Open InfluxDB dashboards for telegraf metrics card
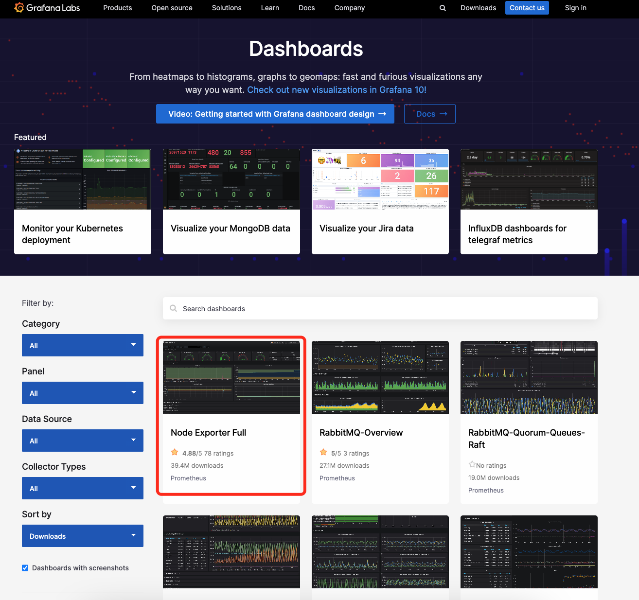This screenshot has height=600, width=639. coord(529,201)
